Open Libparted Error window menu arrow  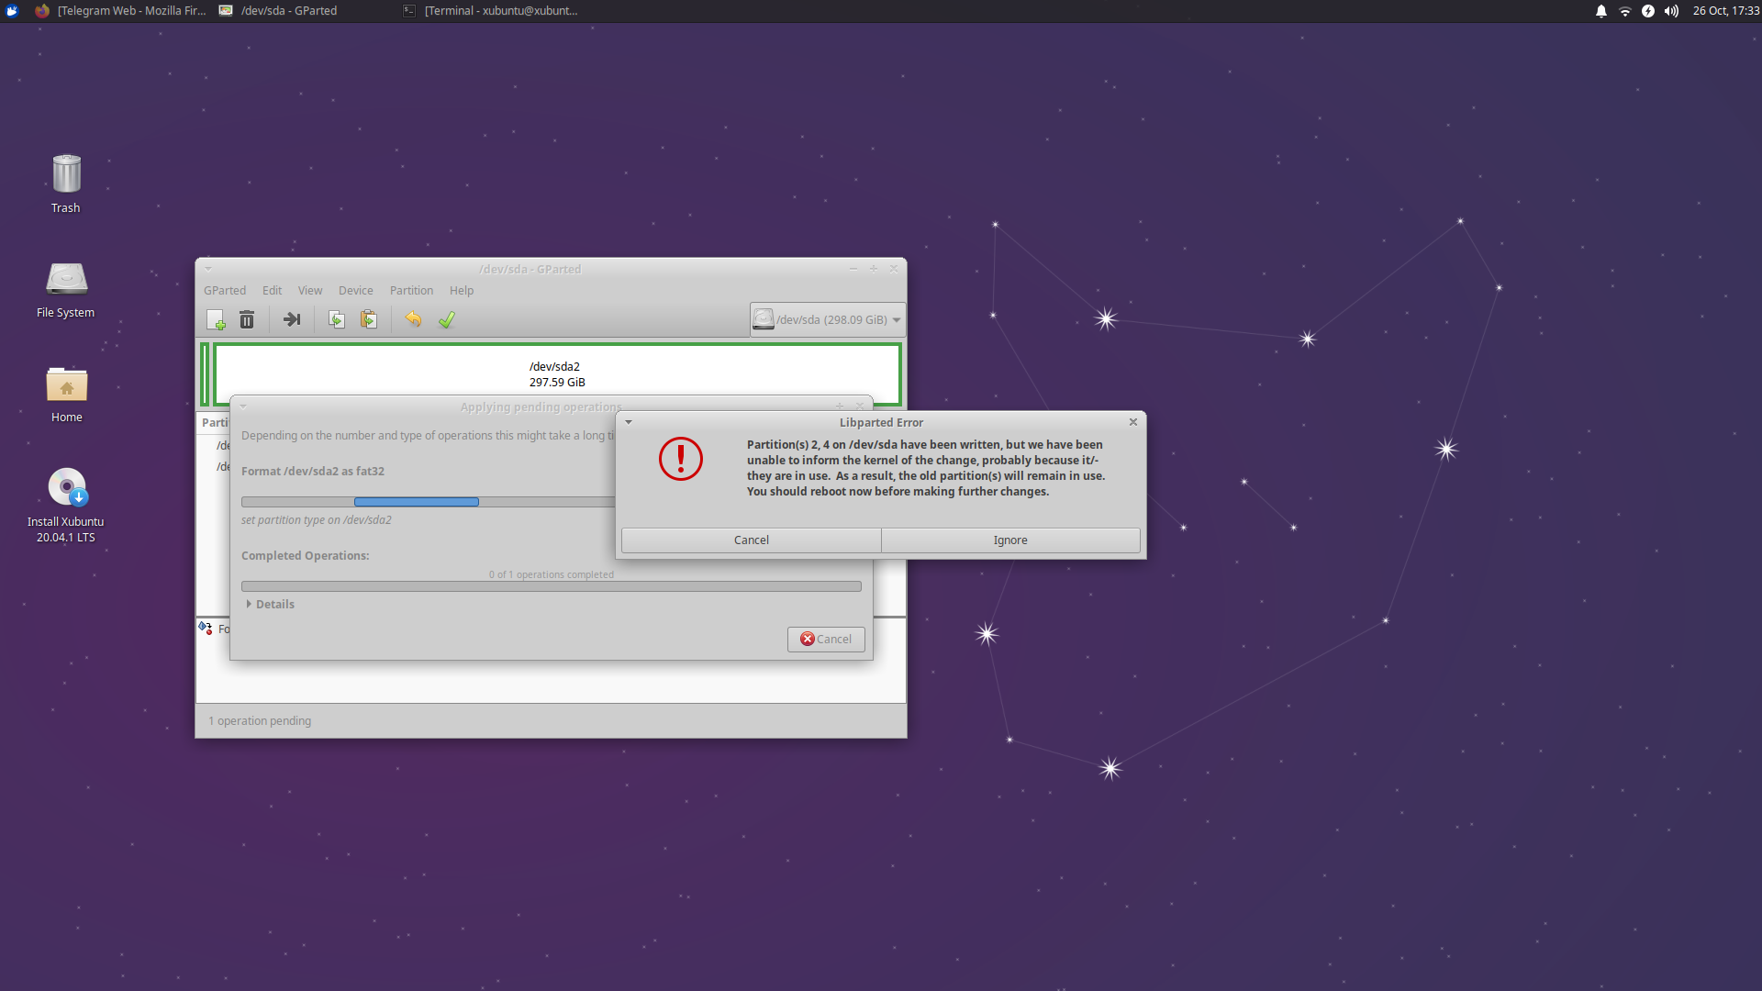click(x=629, y=422)
